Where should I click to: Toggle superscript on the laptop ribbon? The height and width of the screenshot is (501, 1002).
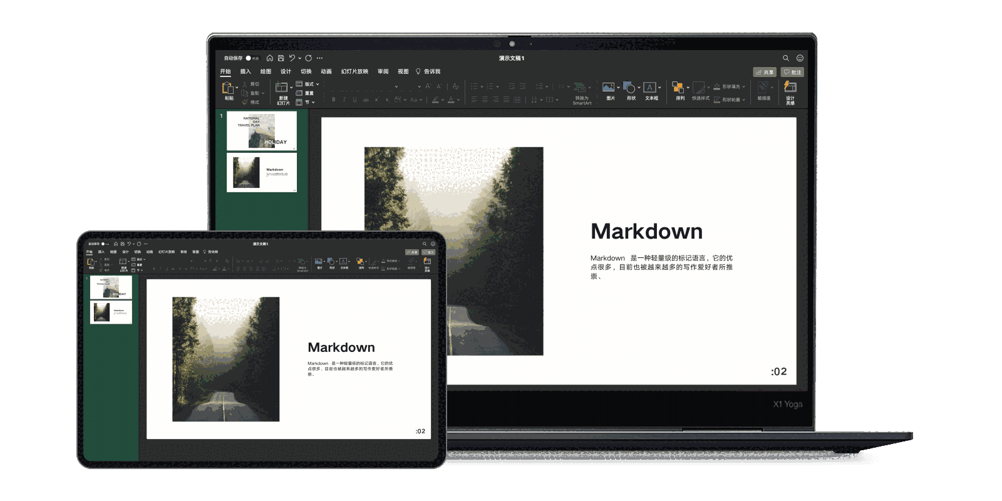coord(376,100)
